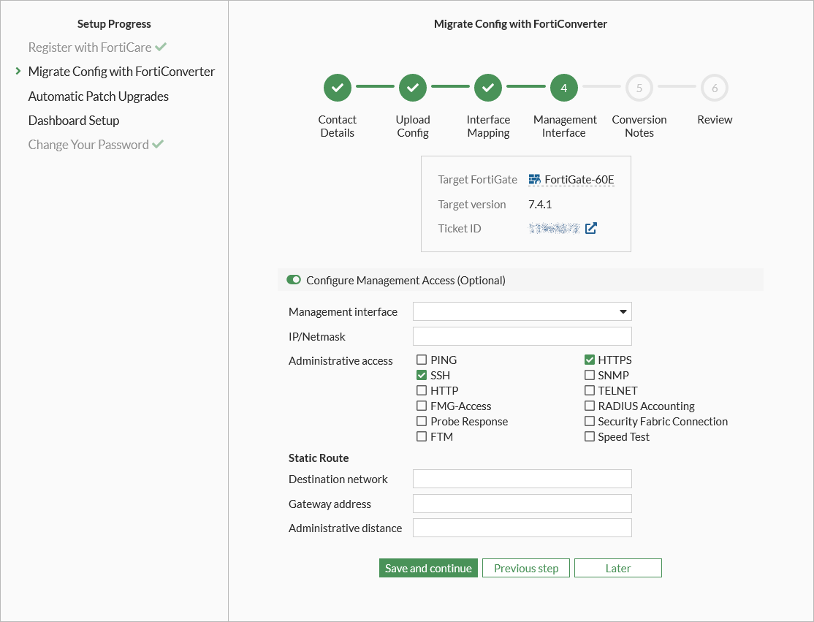
Task: Click the Interface Mapping step checkmark
Action: [488, 88]
